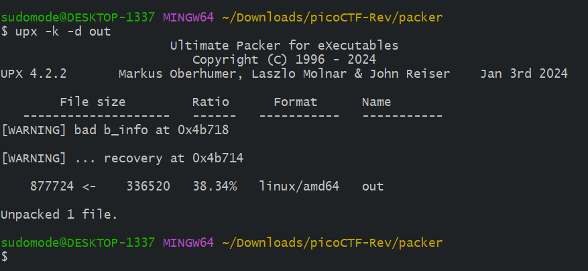This screenshot has height=271, width=588.
Task: Click the unpacked size value 877724
Action: 52,186
